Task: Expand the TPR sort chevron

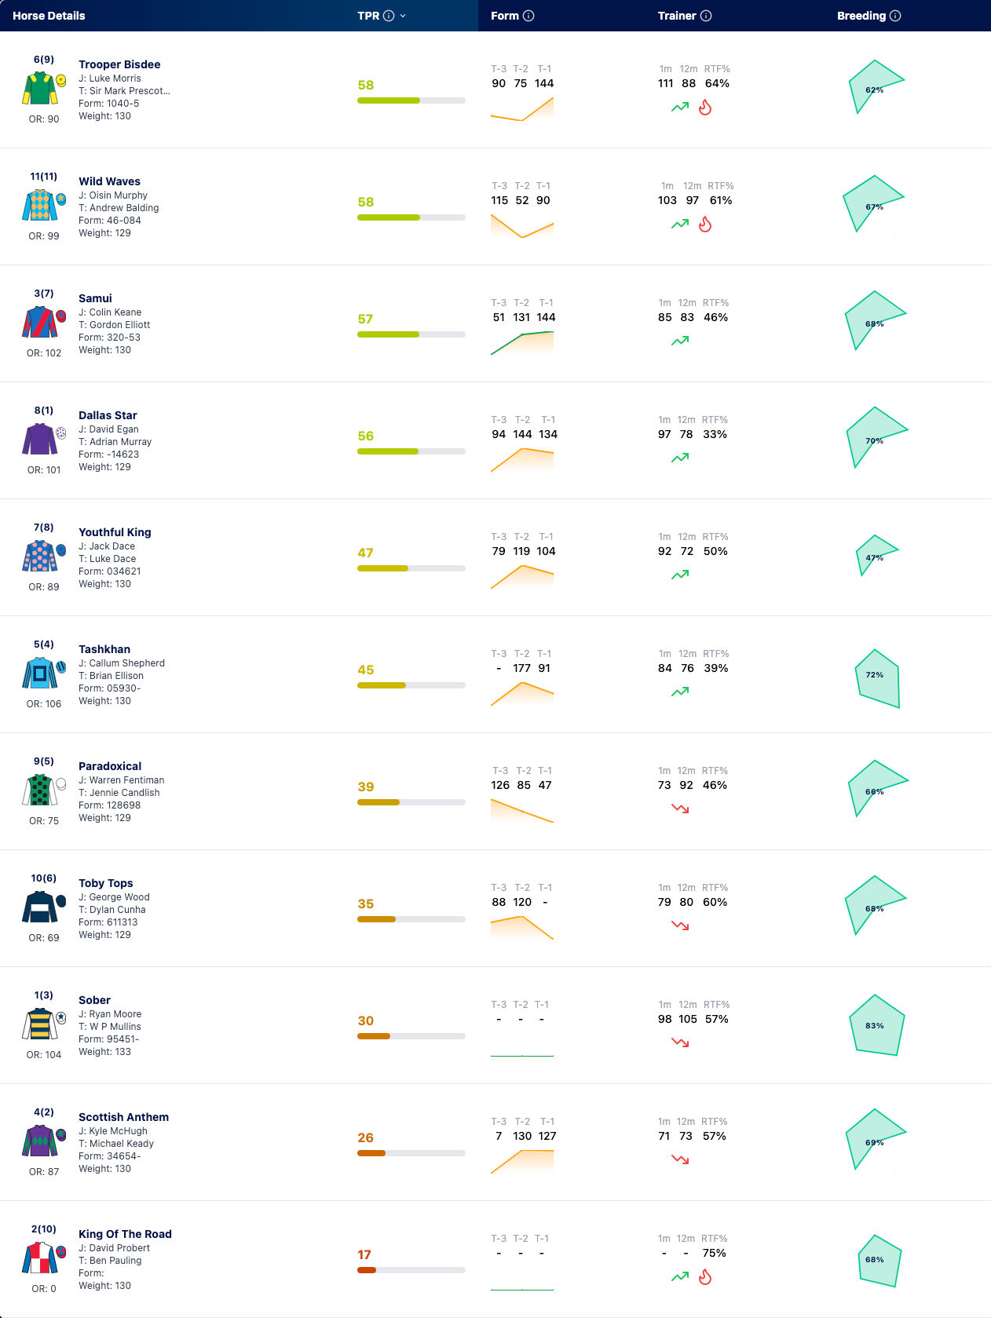Action: (403, 16)
